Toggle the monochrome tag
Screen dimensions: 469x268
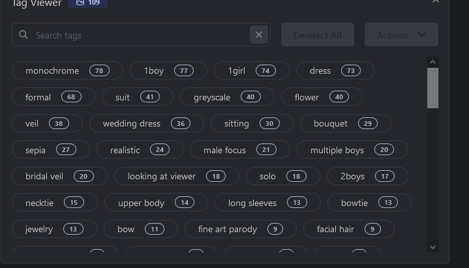(67, 70)
